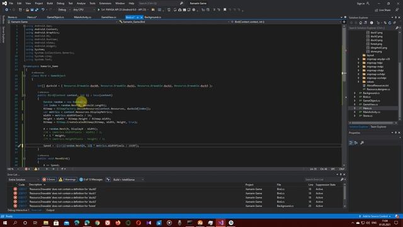
Task: Click the Task View taskbar icon
Action: pyautogui.click(x=35, y=223)
